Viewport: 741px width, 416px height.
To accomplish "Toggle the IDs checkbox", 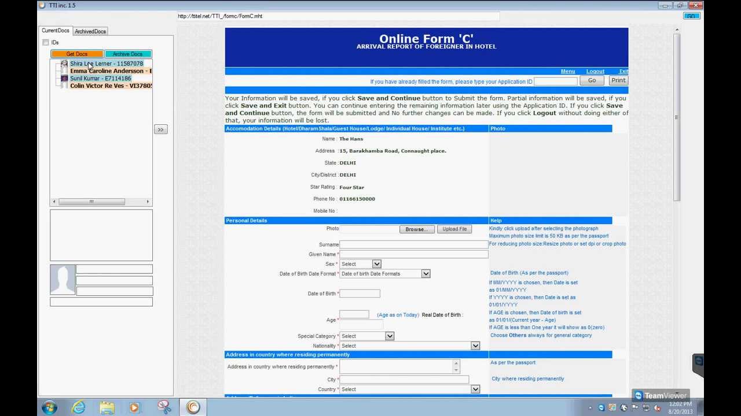I will click(x=46, y=42).
